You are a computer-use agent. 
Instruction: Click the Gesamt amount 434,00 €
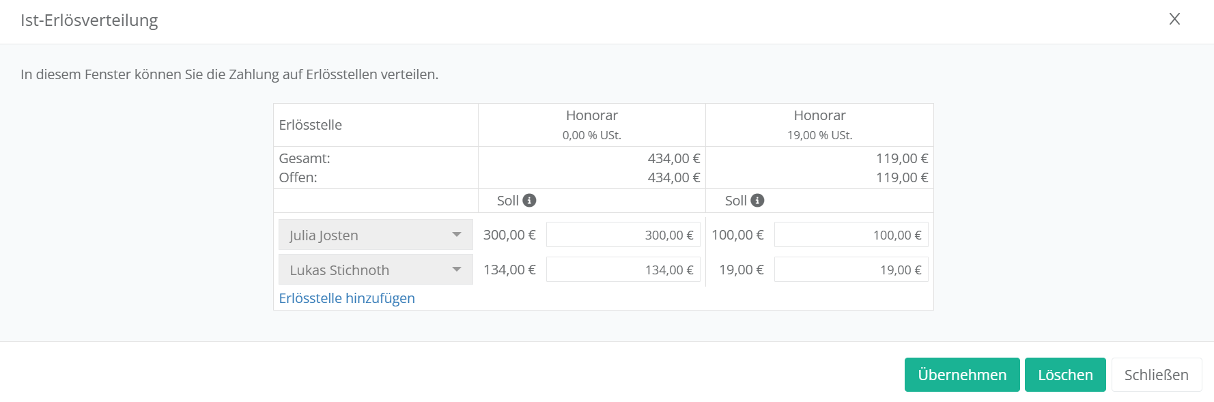pyautogui.click(x=673, y=158)
